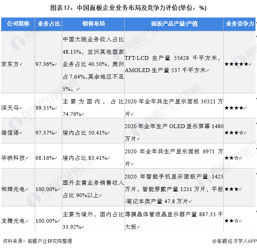Click the 100.00% value for 龙腾光电
This screenshot has width=257, height=249.
click(46, 221)
